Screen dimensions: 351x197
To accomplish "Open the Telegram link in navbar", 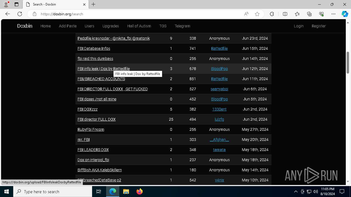I will (182, 26).
